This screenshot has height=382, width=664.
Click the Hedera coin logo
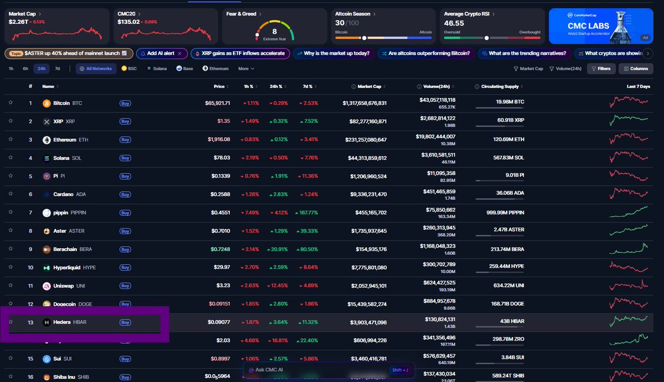pyautogui.click(x=46, y=322)
